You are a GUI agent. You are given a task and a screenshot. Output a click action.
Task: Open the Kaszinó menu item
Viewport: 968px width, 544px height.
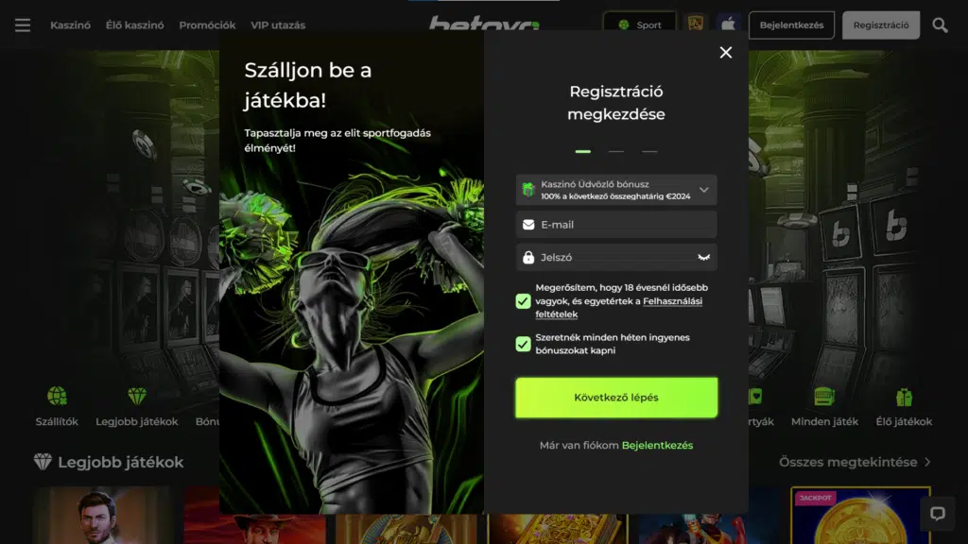tap(70, 25)
